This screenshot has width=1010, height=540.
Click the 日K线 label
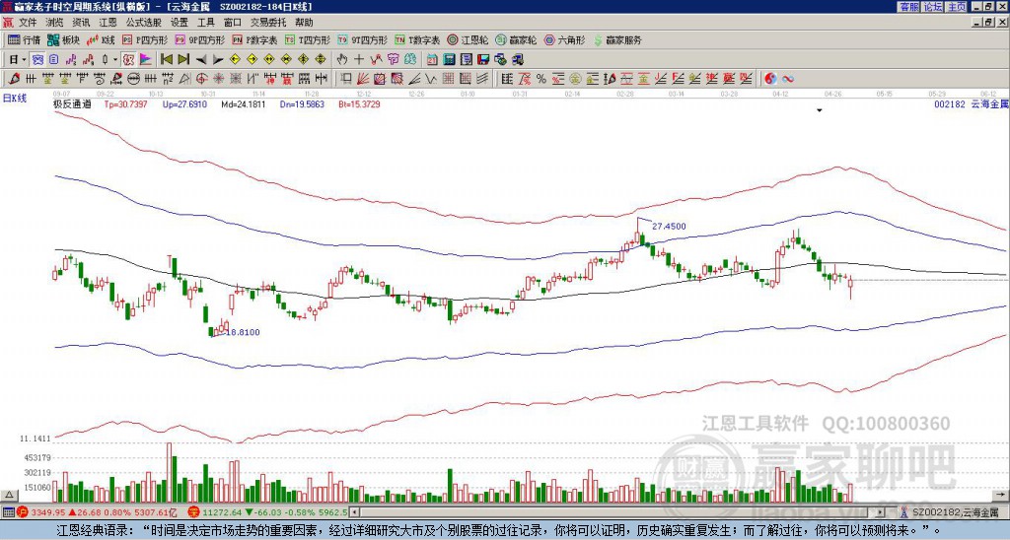[x=15, y=99]
